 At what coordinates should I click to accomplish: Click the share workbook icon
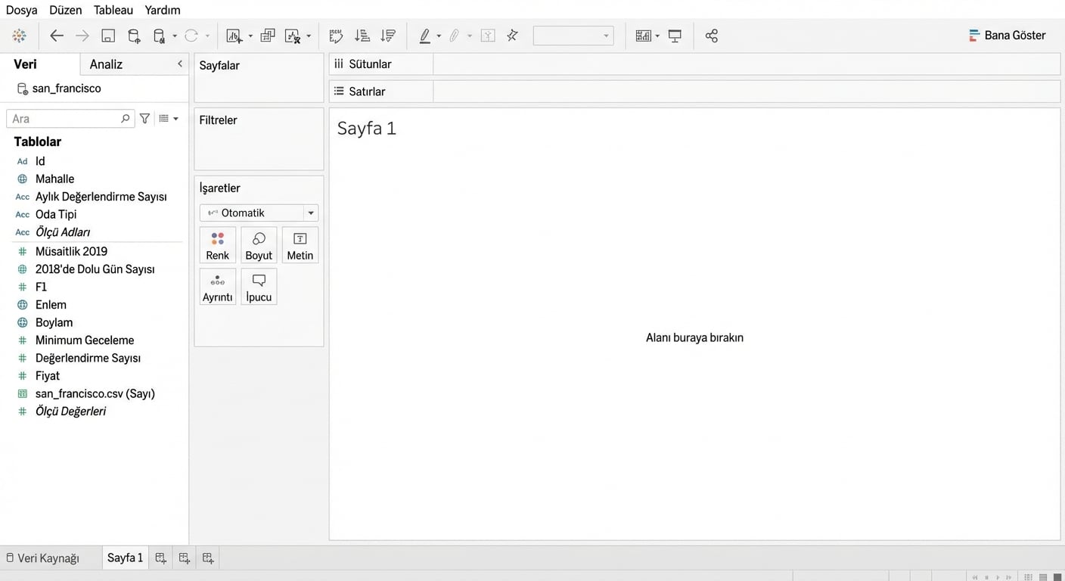(x=711, y=36)
